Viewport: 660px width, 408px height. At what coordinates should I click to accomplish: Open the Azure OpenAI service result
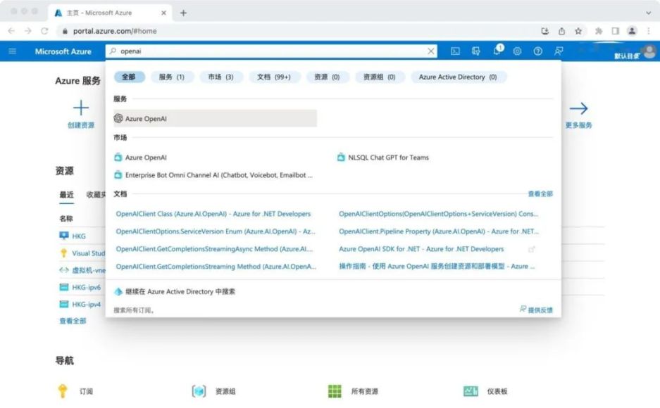tap(215, 118)
